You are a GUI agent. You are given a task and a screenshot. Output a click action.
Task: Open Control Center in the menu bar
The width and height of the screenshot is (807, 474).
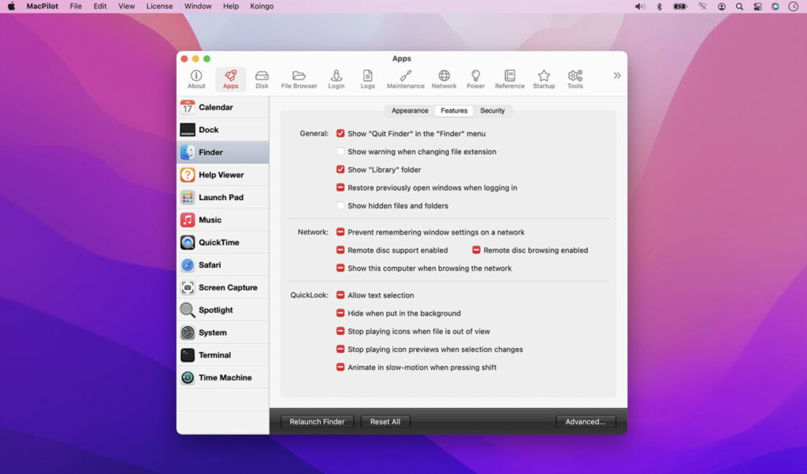[x=757, y=6]
